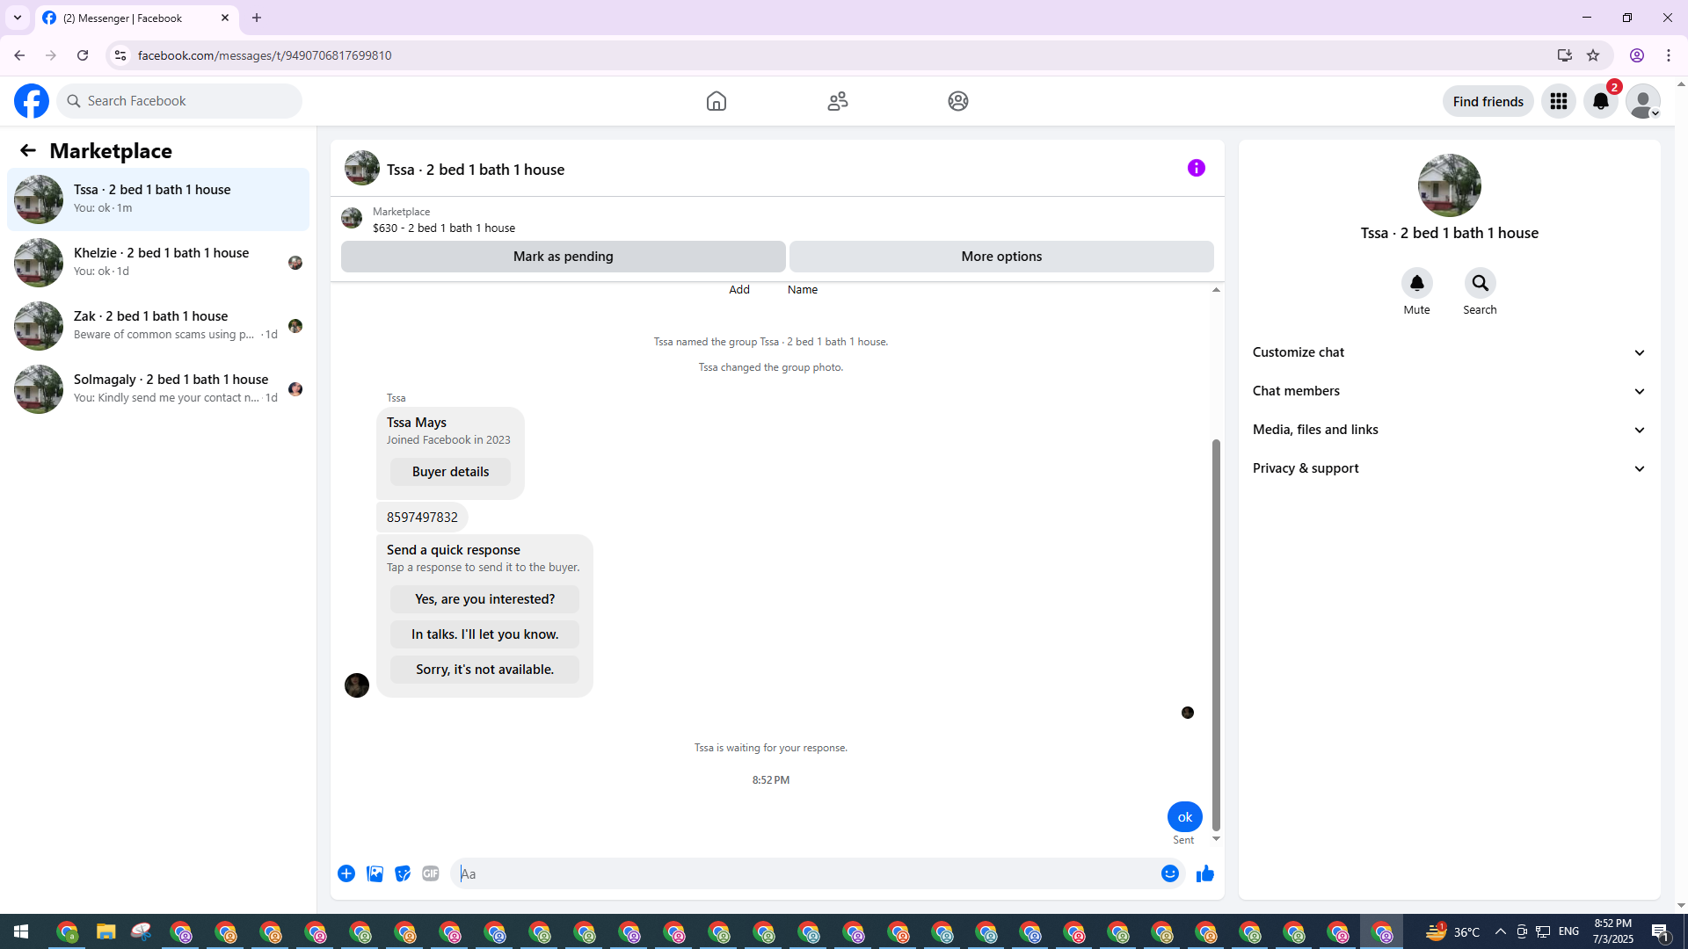Screen dimensions: 1688x949
Task: Open the Facebook apps grid menu
Action: pos(1558,101)
